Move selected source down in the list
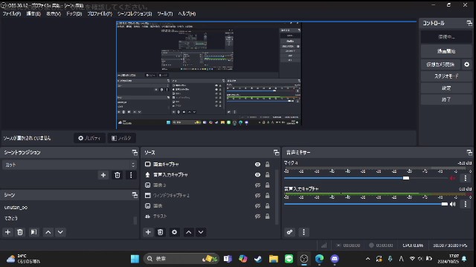Image resolution: width=476 pixels, height=267 pixels. (x=201, y=232)
